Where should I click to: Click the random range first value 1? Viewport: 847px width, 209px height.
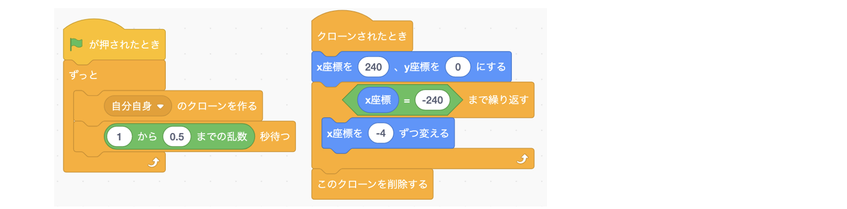[x=119, y=137]
